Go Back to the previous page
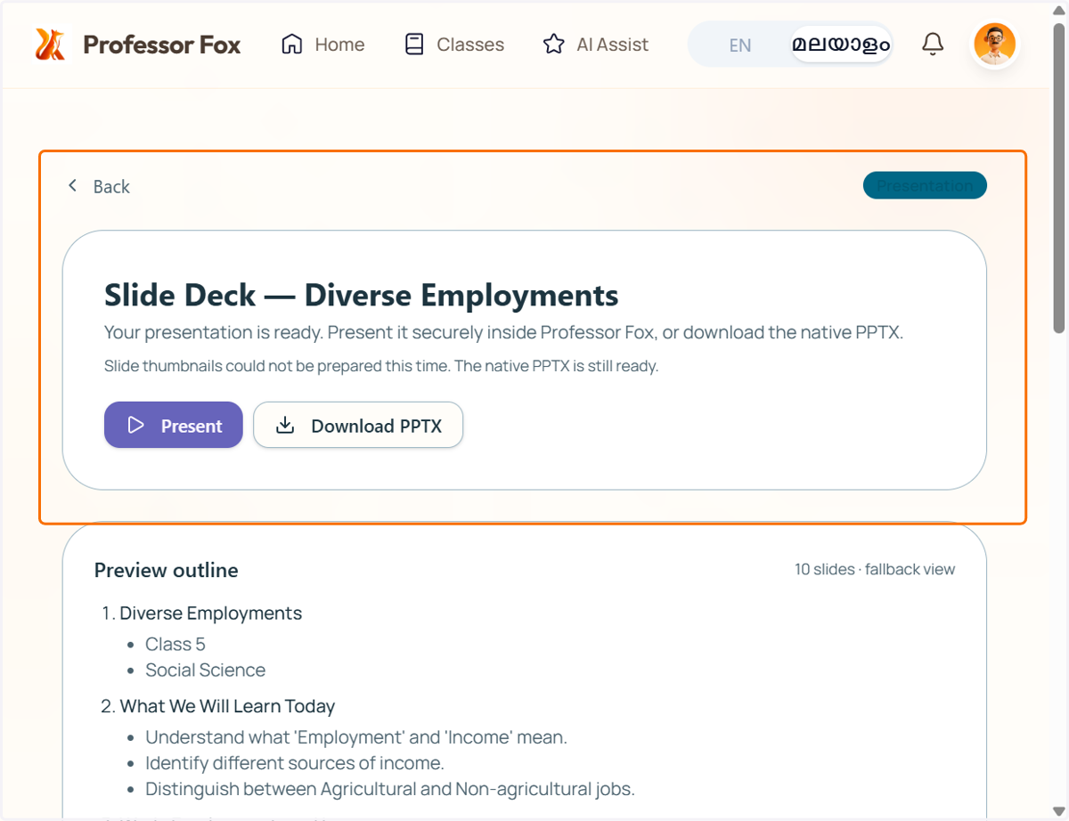1069x821 pixels. 99,186
